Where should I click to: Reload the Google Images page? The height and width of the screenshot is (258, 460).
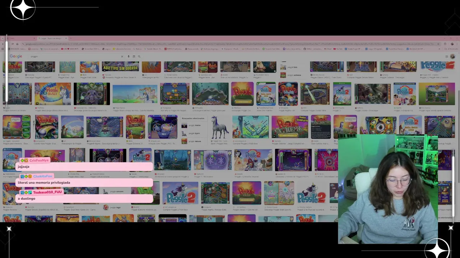pyautogui.click(x=13, y=44)
